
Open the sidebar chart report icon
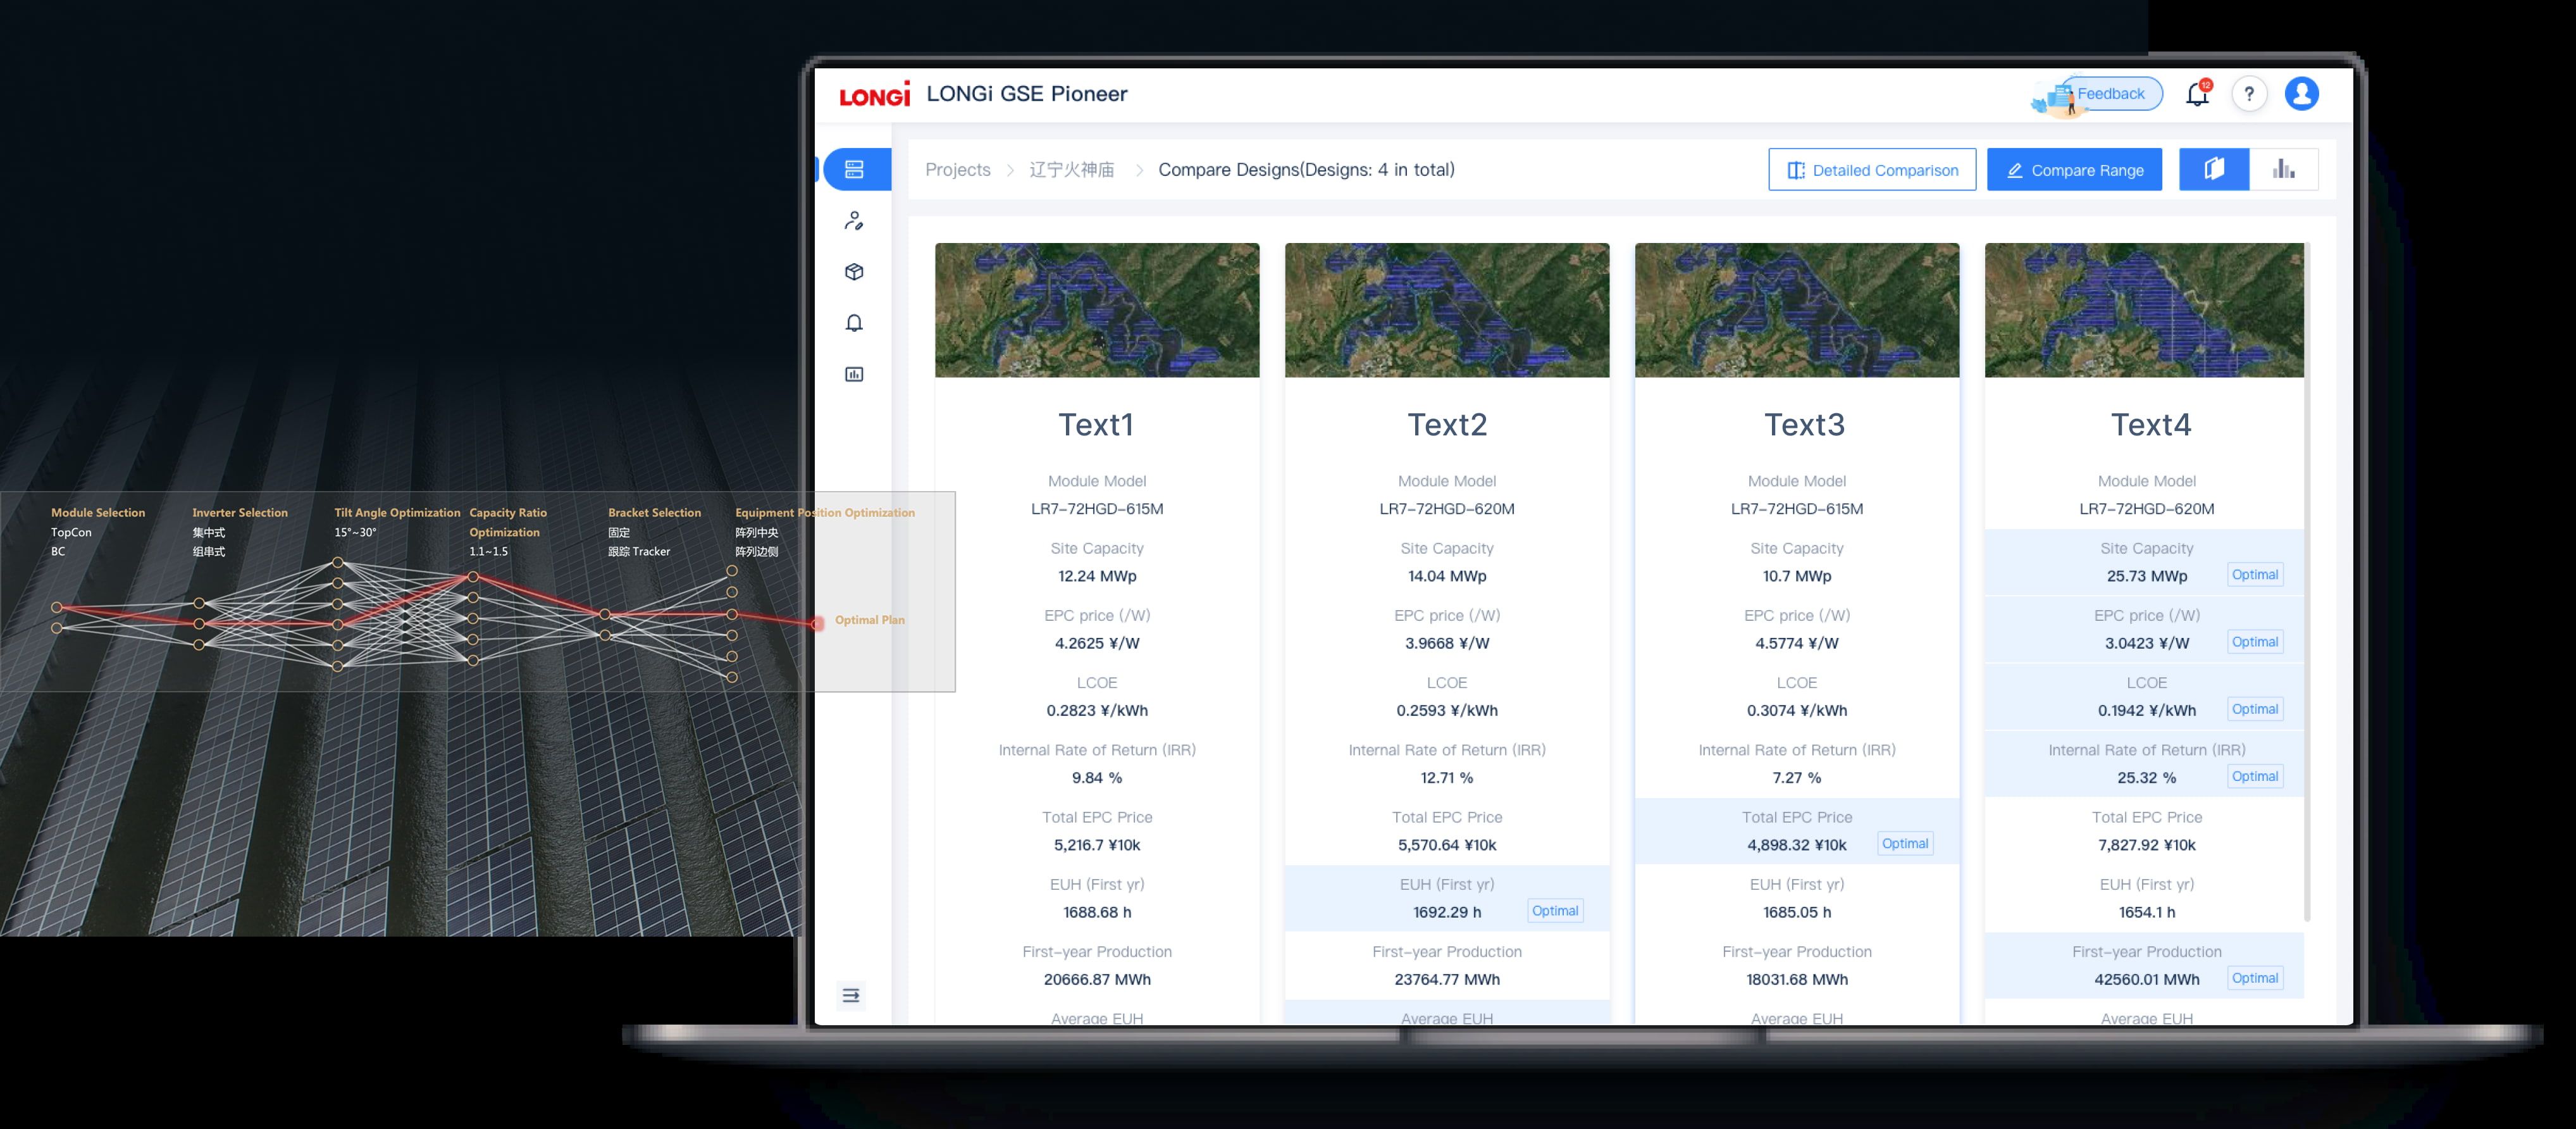(x=854, y=374)
